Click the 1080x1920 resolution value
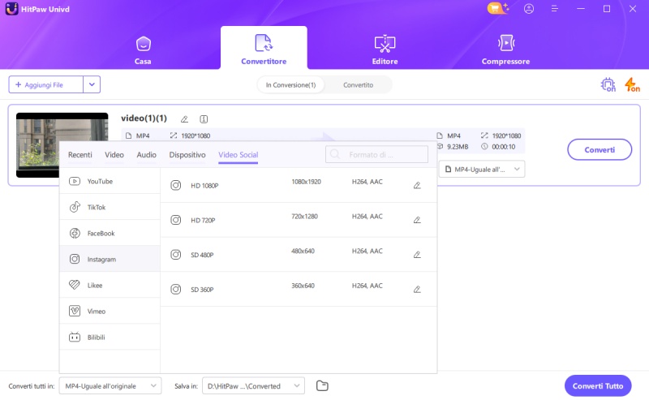649x400 pixels. [x=306, y=182]
